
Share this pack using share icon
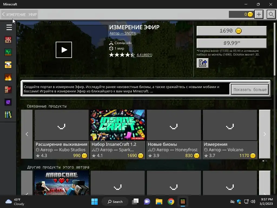[202, 63]
